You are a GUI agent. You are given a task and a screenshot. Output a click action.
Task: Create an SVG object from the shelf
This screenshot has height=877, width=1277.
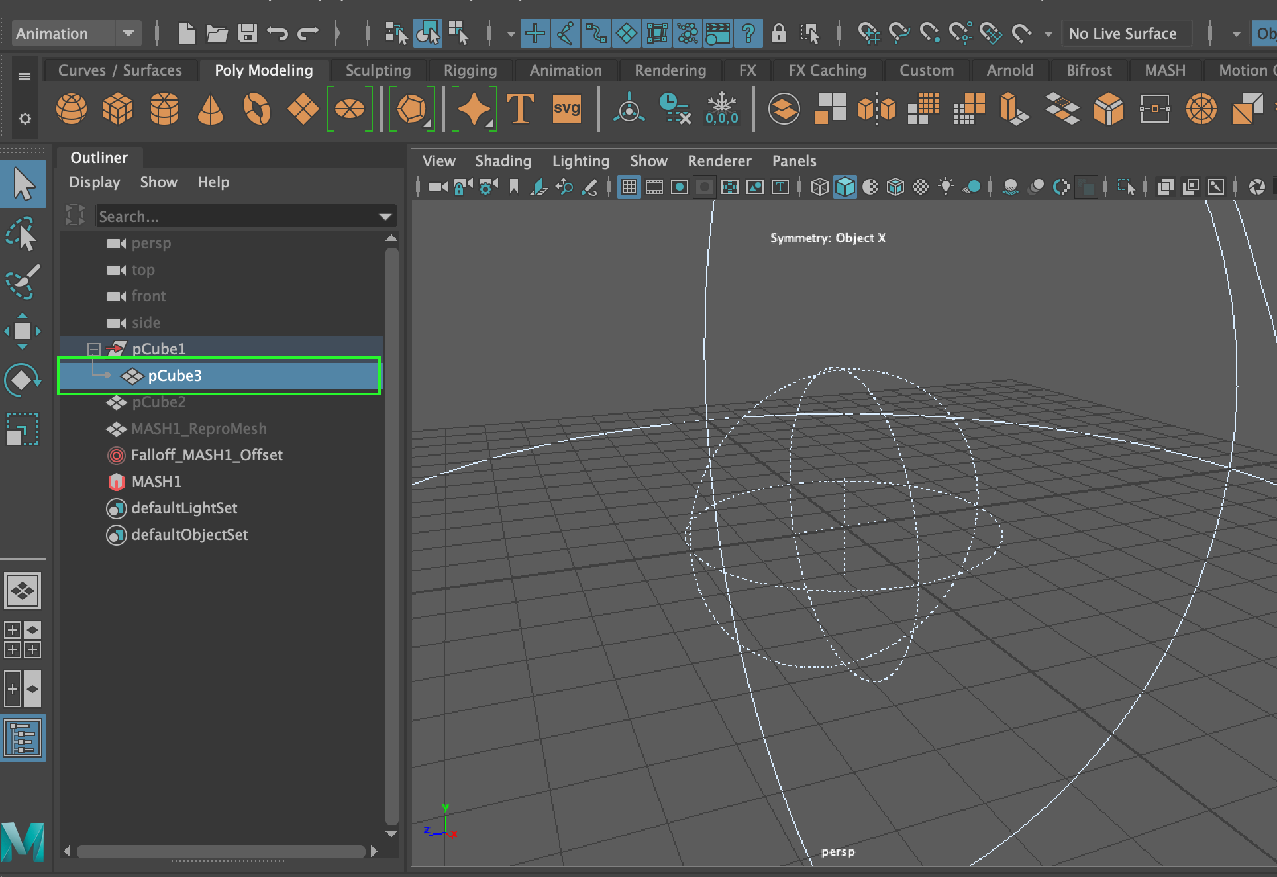tap(566, 109)
